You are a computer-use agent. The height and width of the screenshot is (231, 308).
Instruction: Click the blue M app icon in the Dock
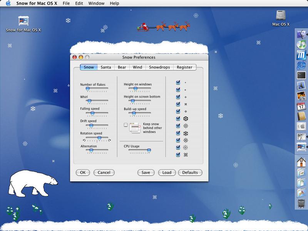point(301,55)
